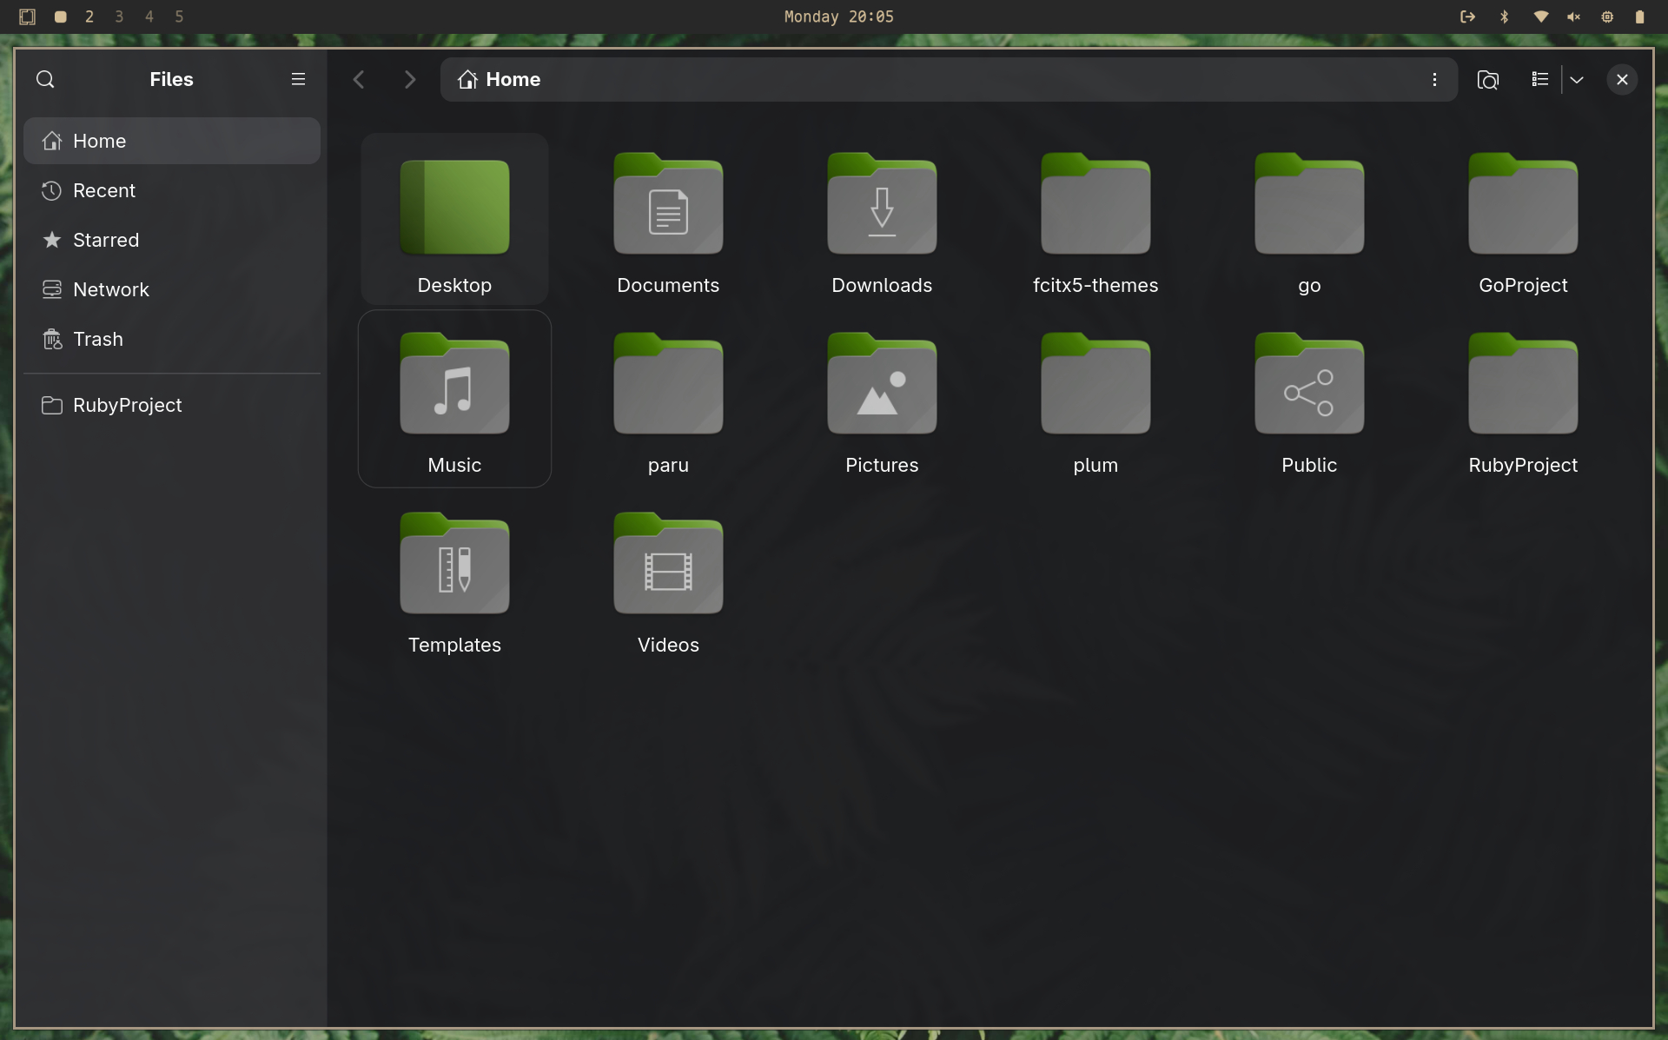Switch to workspace 3 in top bar
Viewport: 1668px width, 1040px height.
click(x=119, y=17)
